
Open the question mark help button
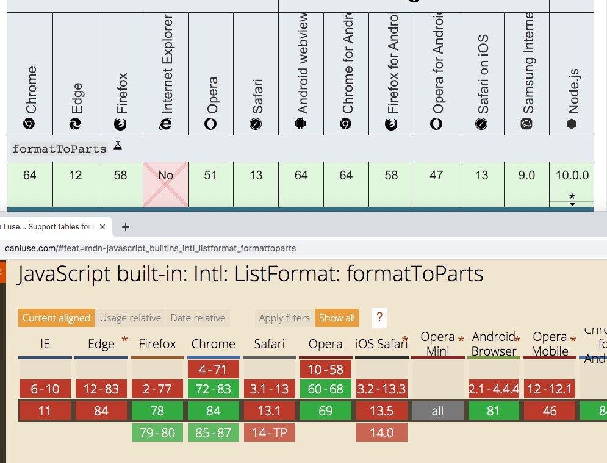click(x=379, y=317)
